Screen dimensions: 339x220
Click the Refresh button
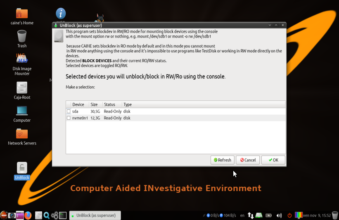coord(223,160)
